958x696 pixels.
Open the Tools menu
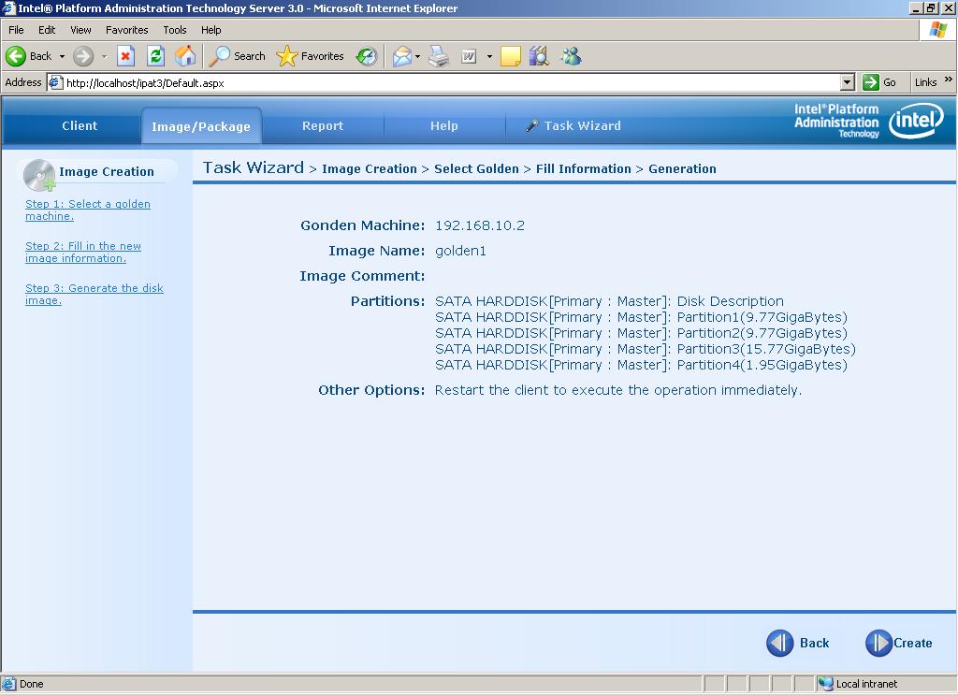point(174,30)
